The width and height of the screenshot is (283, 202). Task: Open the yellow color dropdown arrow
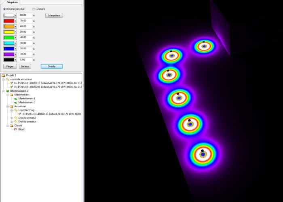(x=15, y=32)
